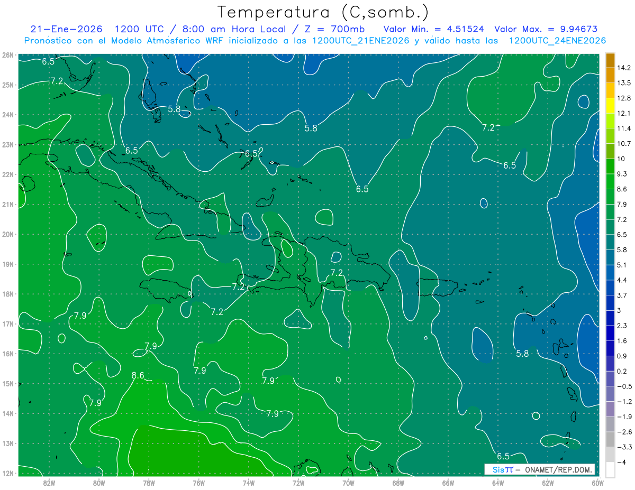Click the '26N' latitude axis label

8,55
